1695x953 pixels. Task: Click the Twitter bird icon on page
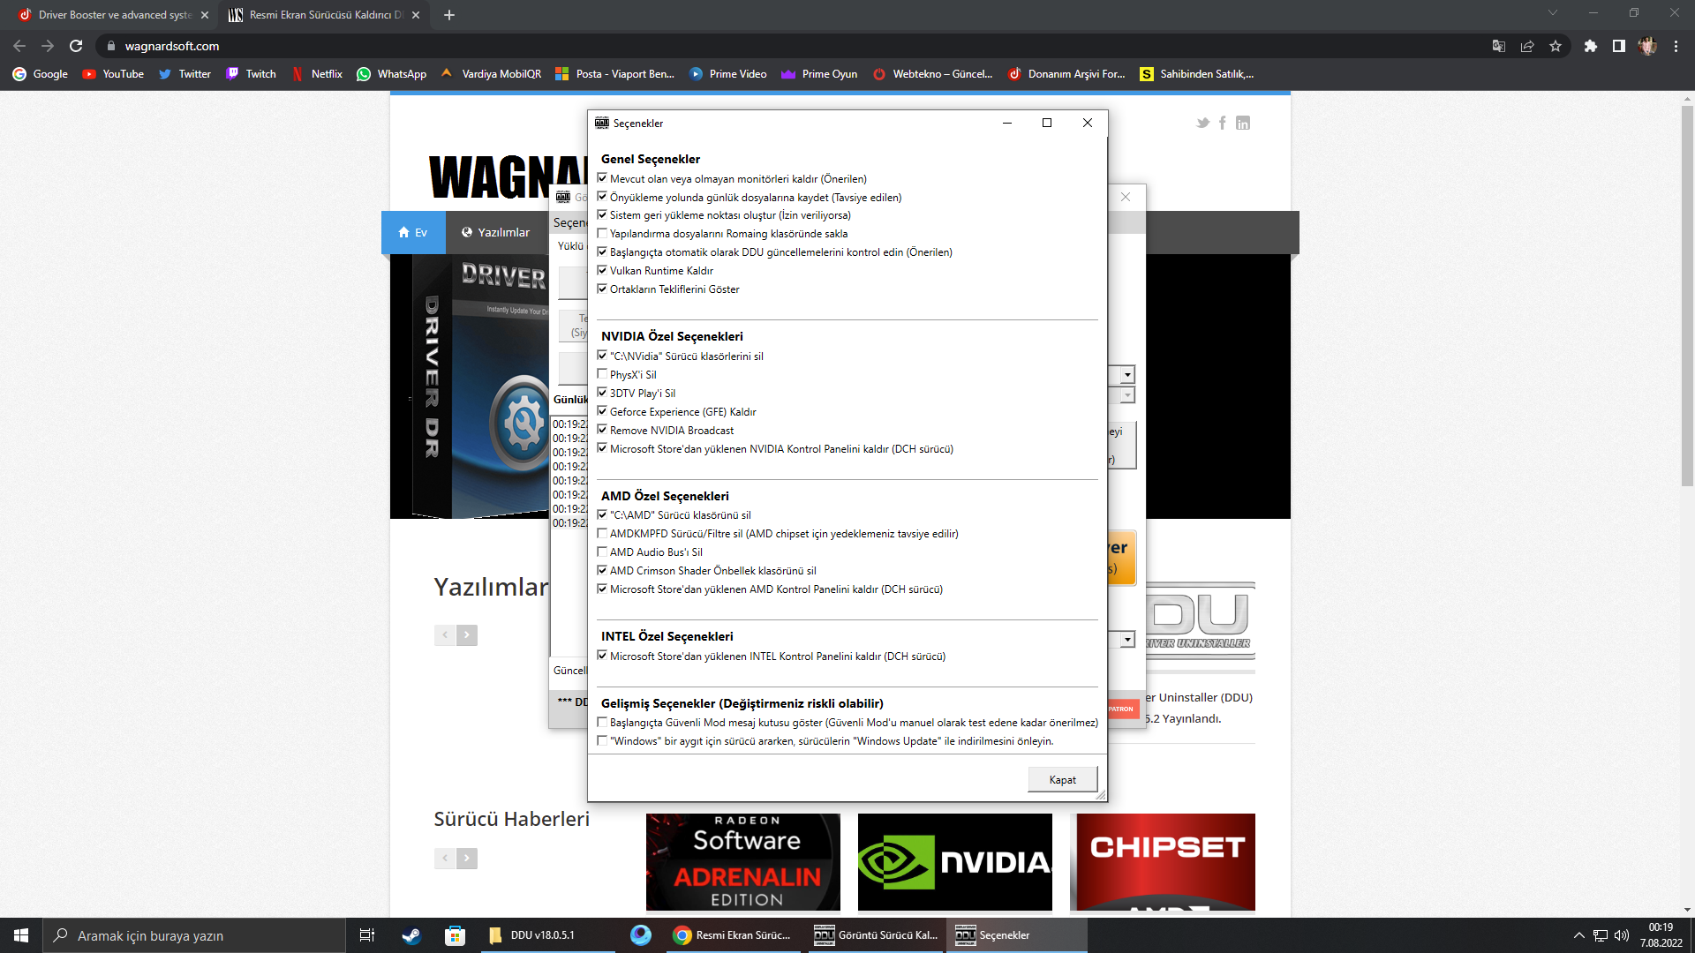[1202, 123]
